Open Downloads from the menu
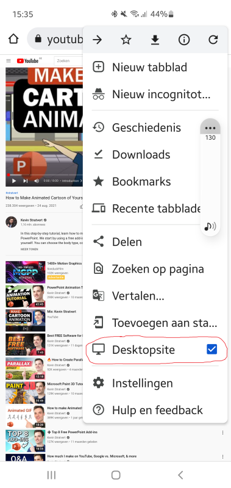This screenshot has width=231, height=488. 141,154
